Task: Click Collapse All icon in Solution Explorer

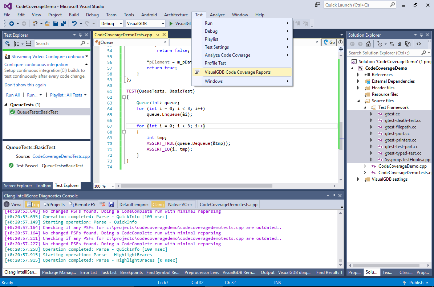Action: tap(400, 44)
